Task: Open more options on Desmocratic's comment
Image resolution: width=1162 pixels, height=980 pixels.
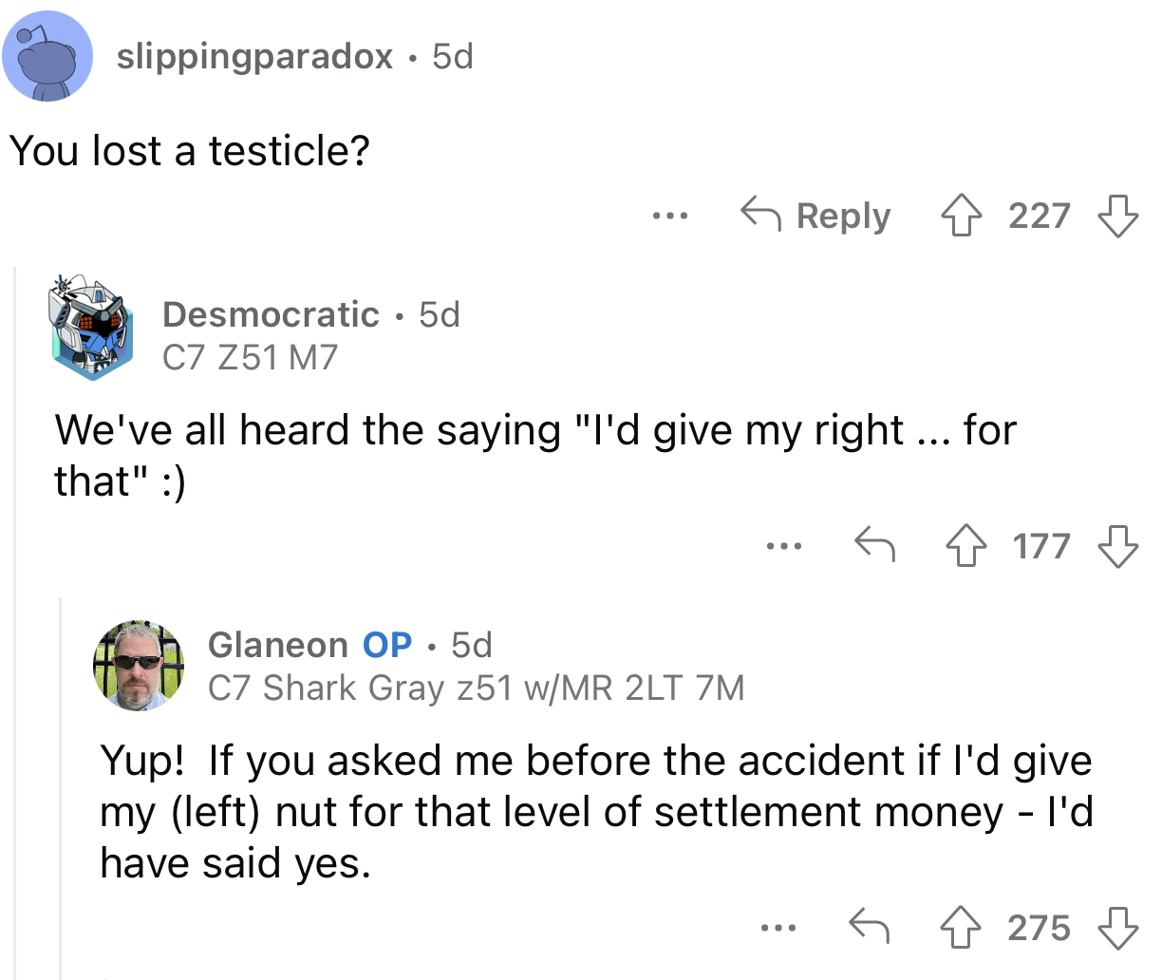Action: point(784,547)
